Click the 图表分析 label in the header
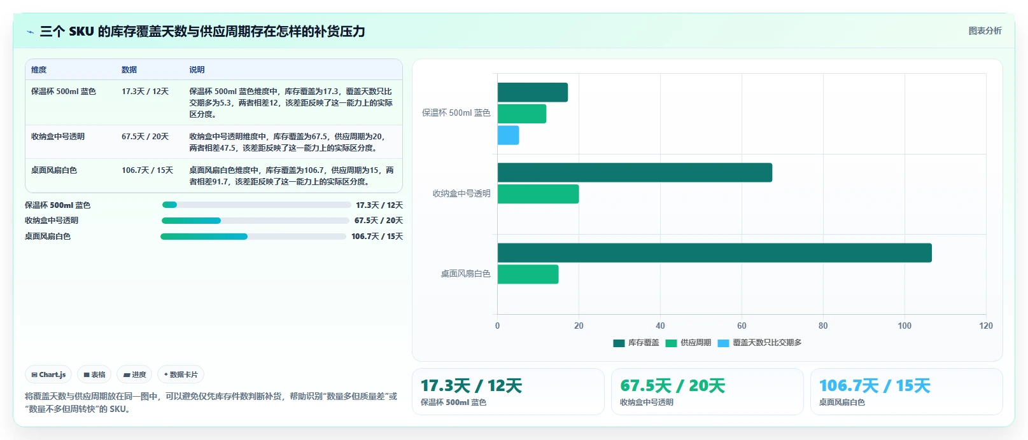Screen dimensions: 1028x440 point(985,31)
